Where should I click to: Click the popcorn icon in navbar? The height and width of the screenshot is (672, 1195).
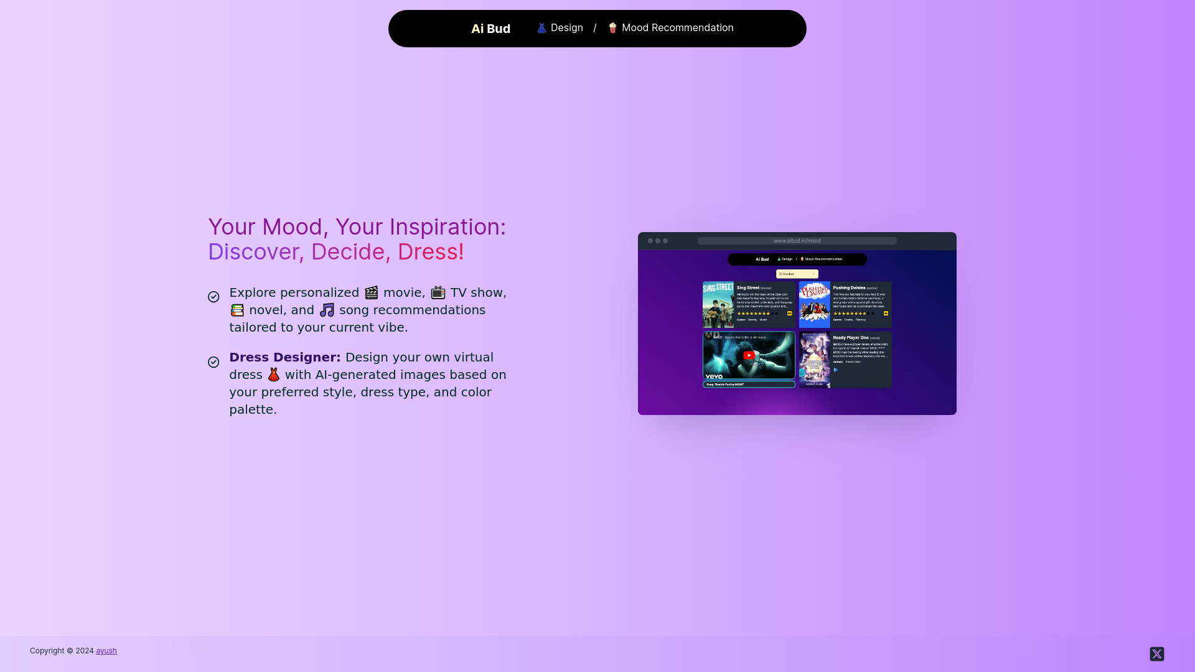(612, 28)
